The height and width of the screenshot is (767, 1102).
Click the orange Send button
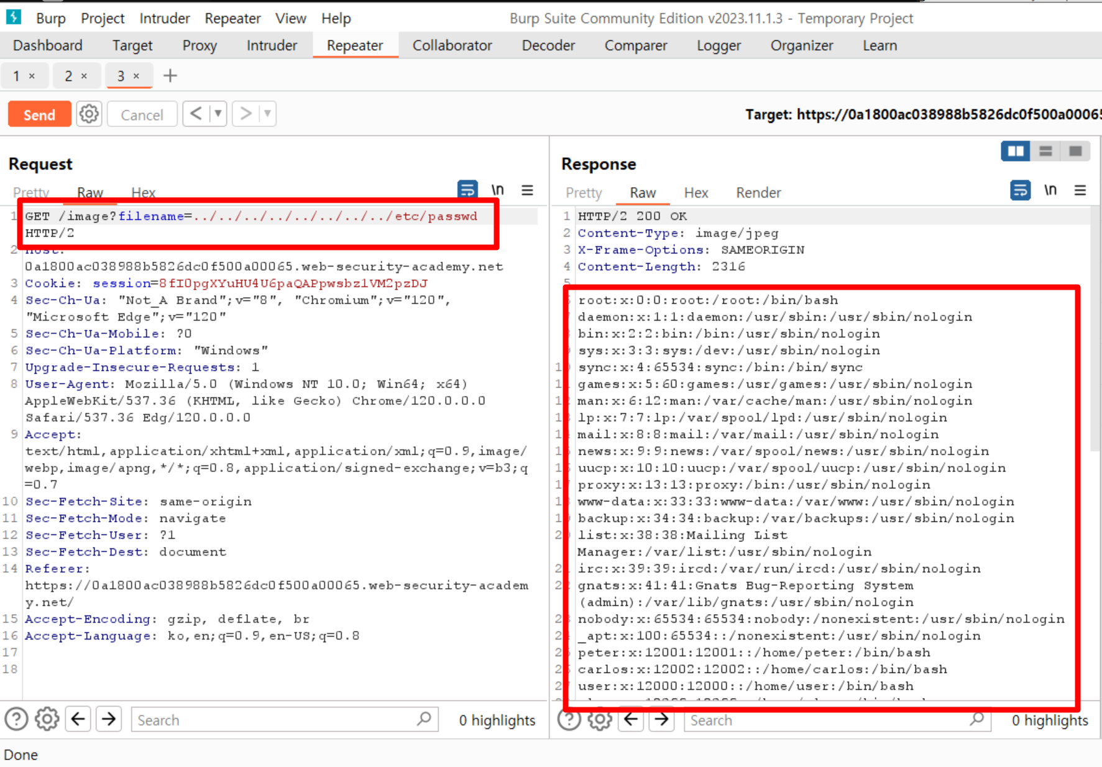click(x=40, y=114)
